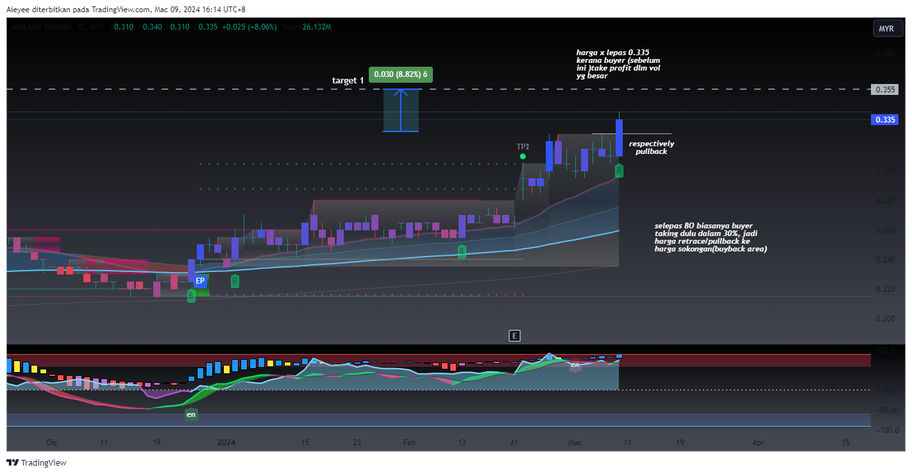Click the B marker below mid-February candles
The height and width of the screenshot is (474, 912).
461,251
